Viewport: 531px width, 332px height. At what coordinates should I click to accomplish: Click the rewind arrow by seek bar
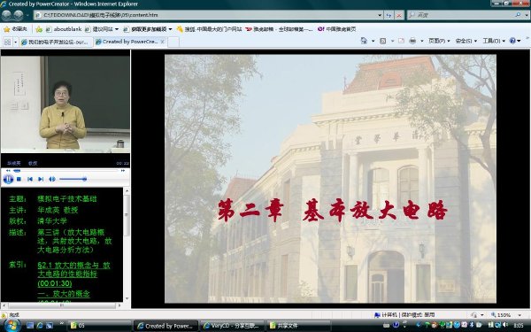coord(9,170)
